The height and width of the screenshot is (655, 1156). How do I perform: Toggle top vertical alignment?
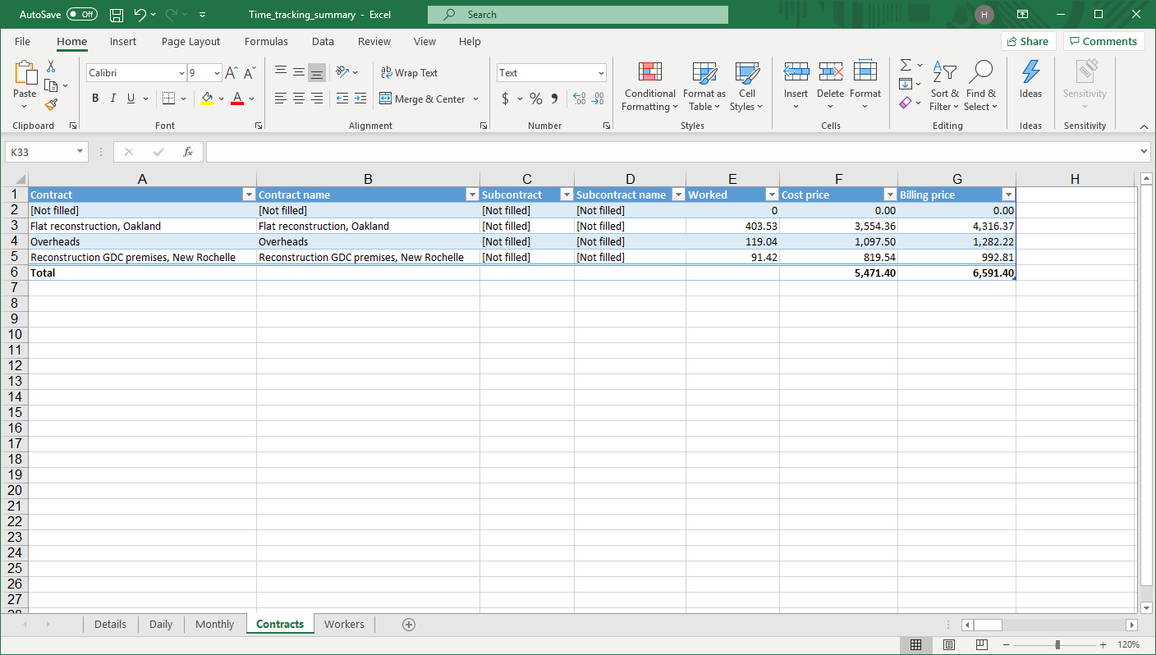[x=281, y=73]
